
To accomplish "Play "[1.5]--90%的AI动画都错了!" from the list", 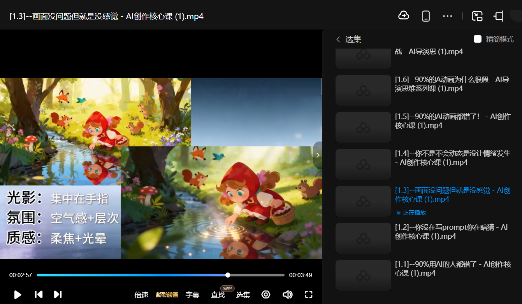I will click(453, 121).
